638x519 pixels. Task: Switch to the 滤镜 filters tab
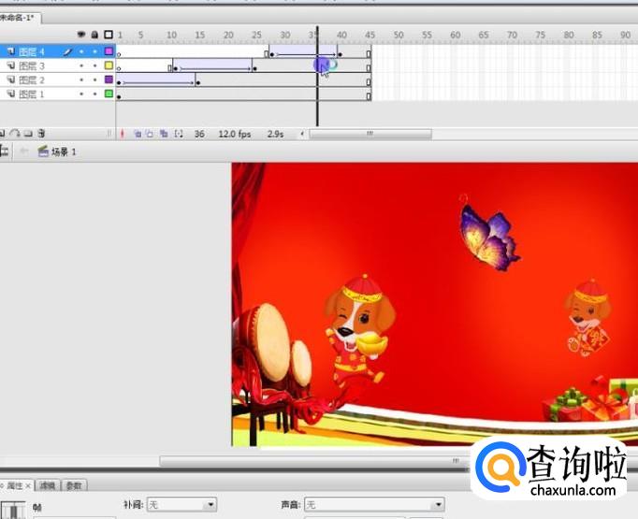pyautogui.click(x=48, y=485)
